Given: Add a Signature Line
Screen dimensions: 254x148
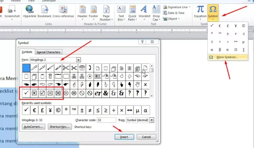Looking at the screenshot, I should click(177, 7).
